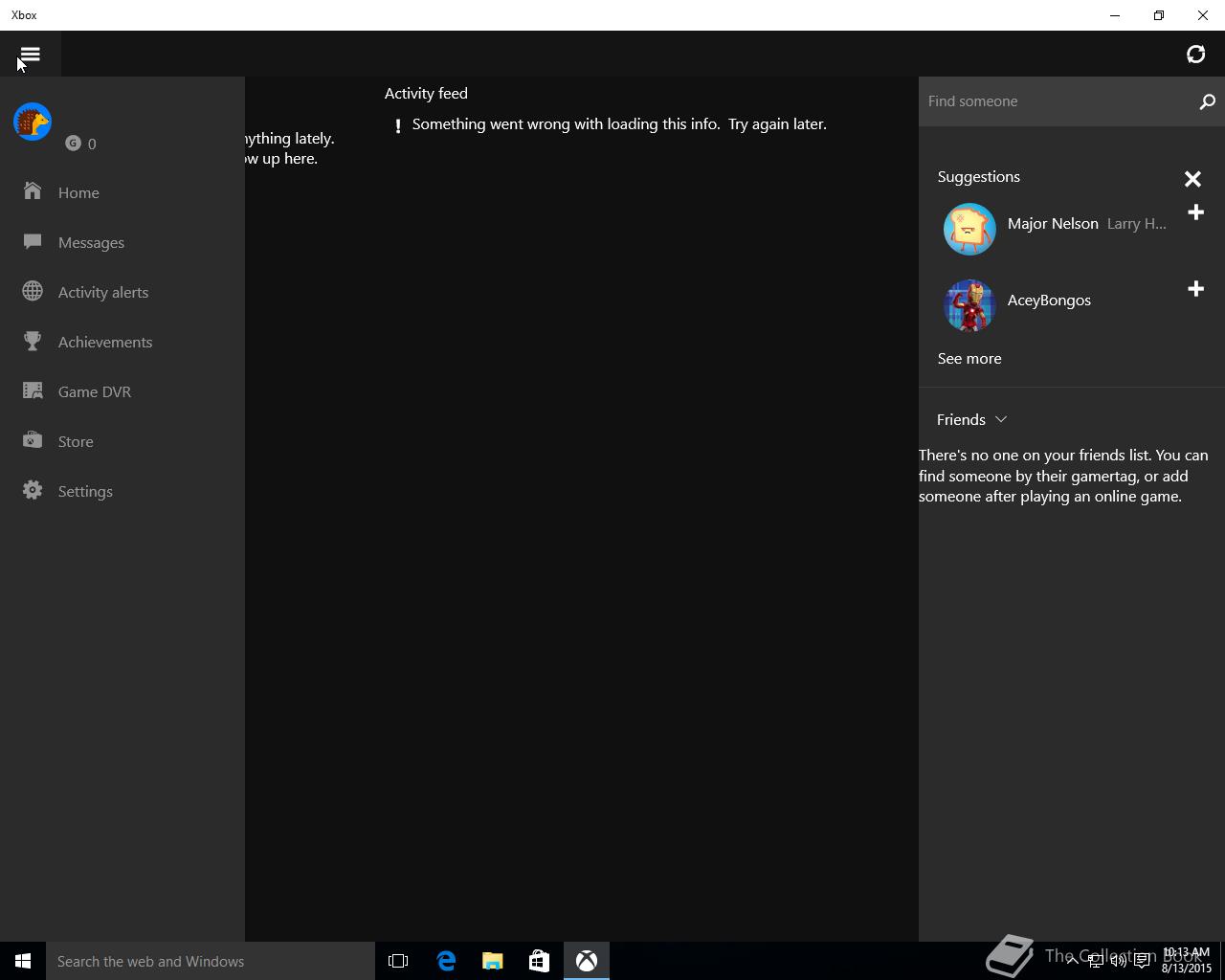Image resolution: width=1225 pixels, height=980 pixels.
Task: Click See more suggestions
Action: coord(969,359)
